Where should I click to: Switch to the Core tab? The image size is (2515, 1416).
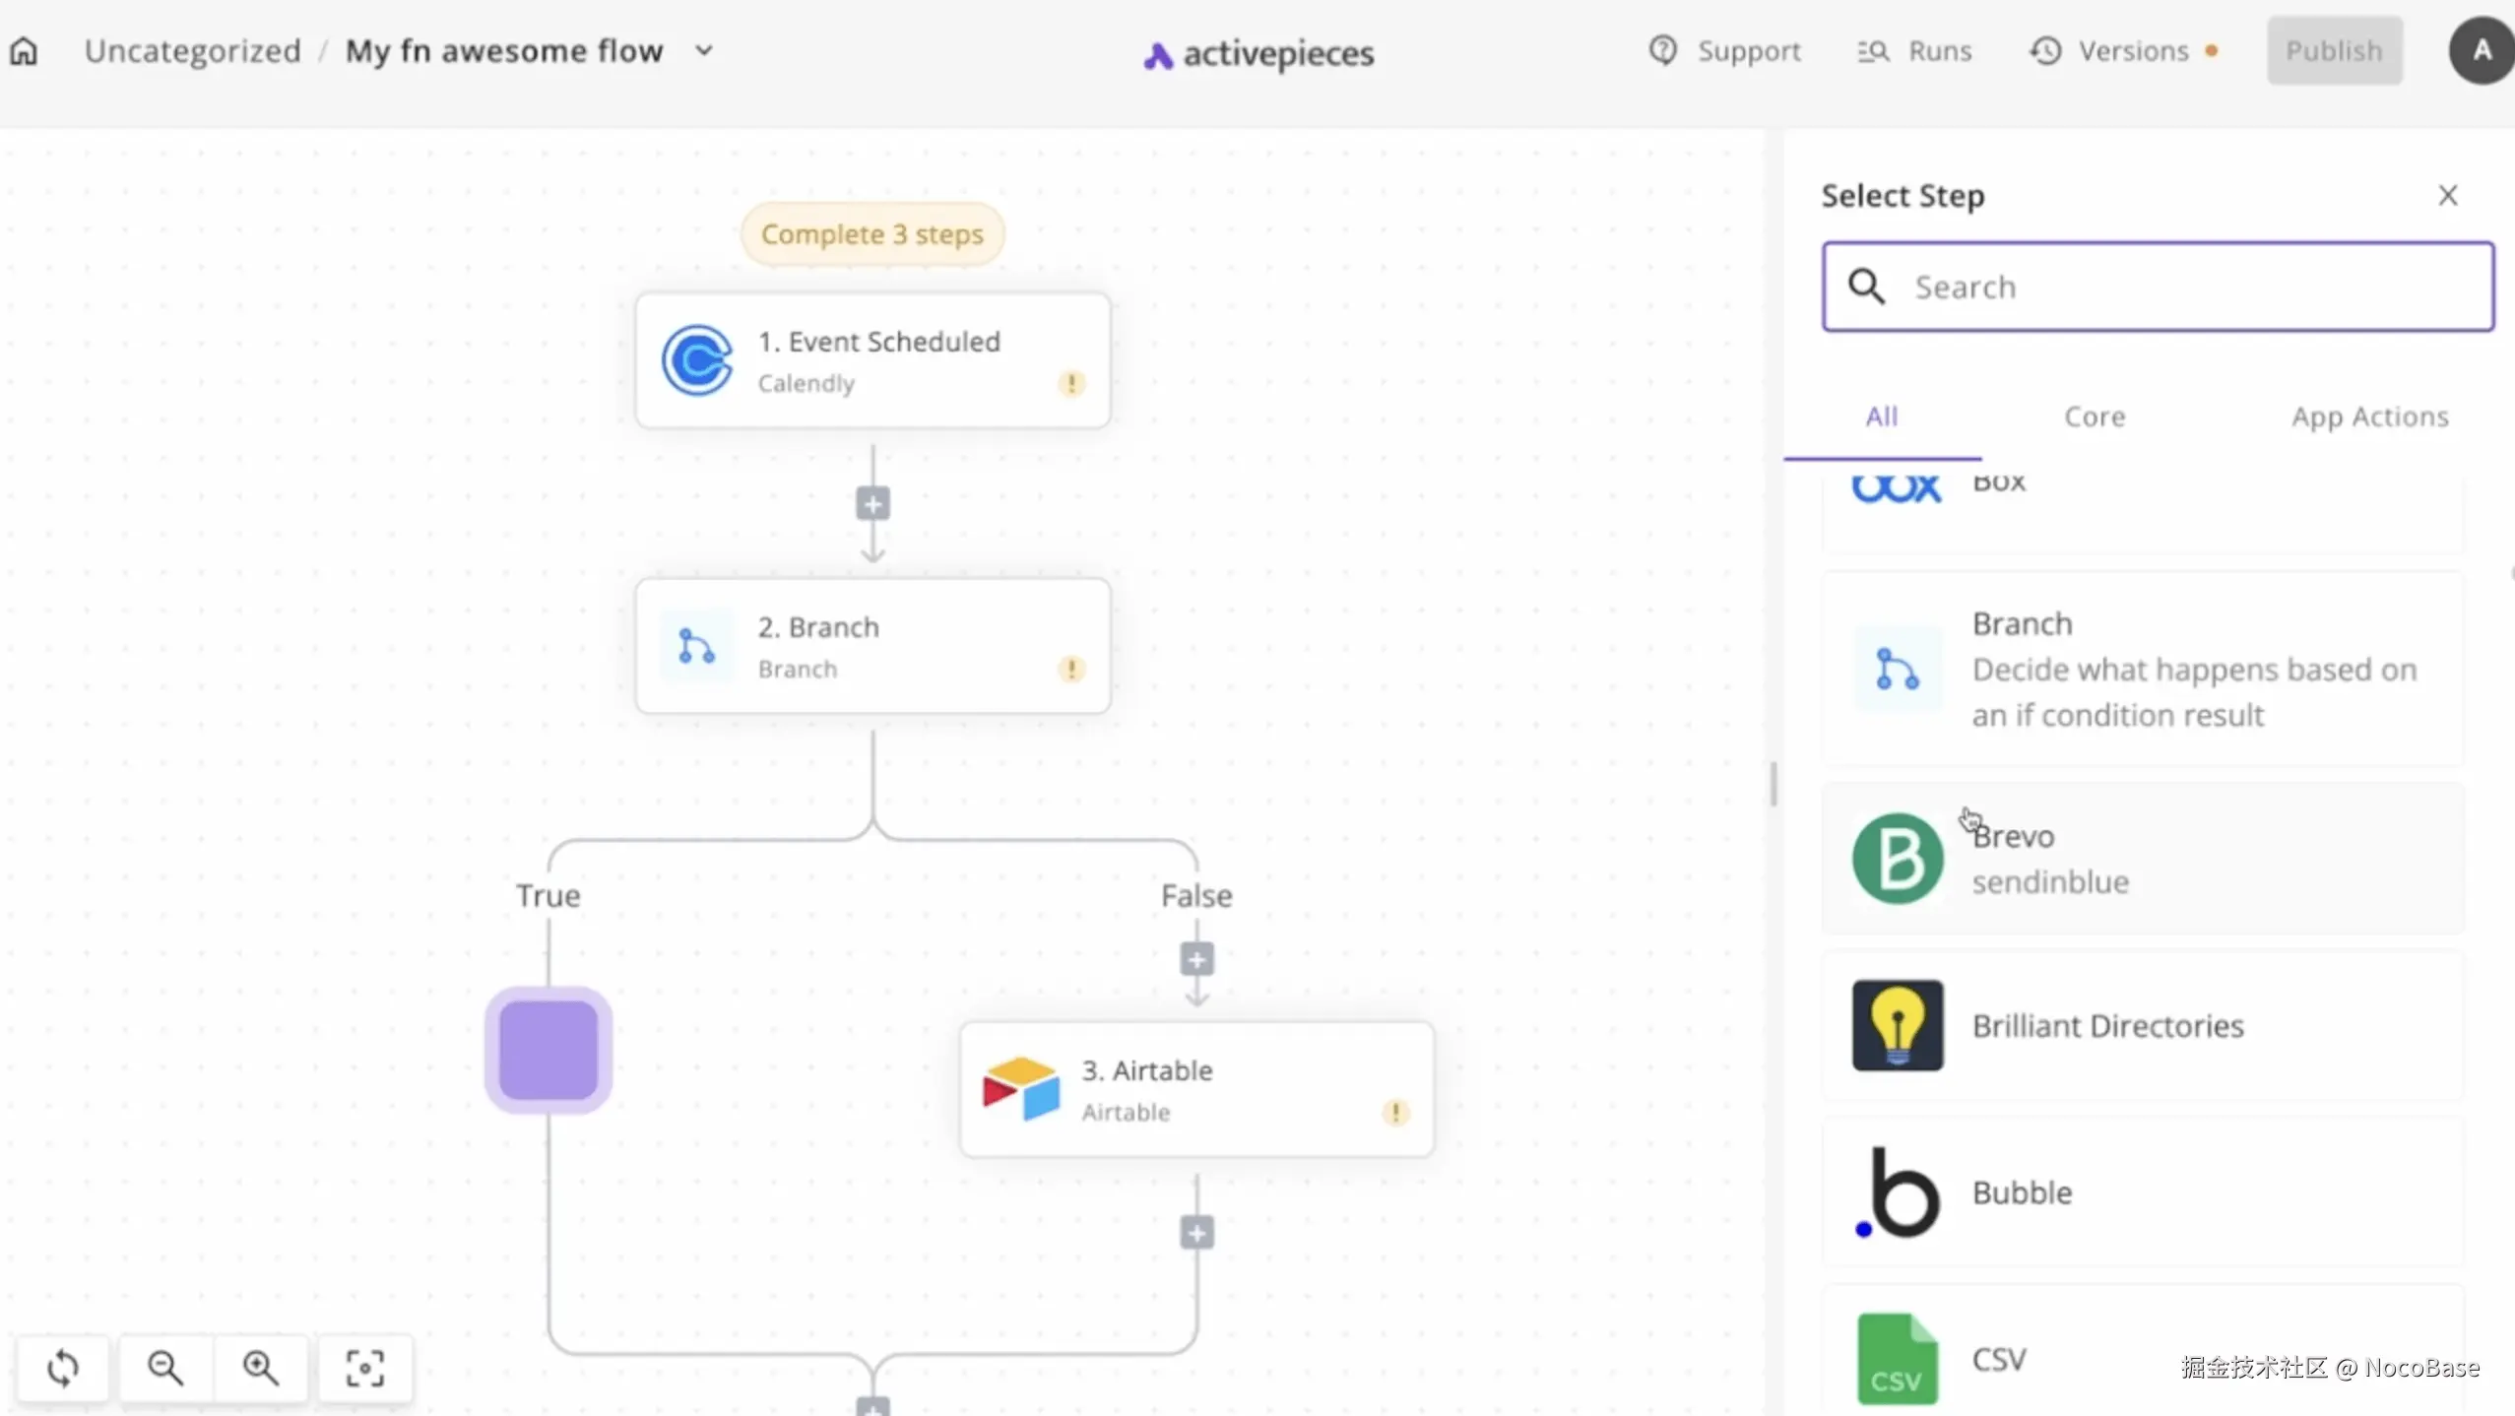(2095, 417)
